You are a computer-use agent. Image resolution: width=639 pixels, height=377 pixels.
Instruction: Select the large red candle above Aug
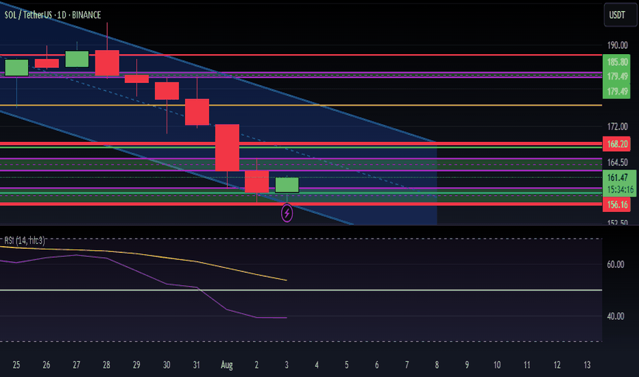pyautogui.click(x=227, y=147)
